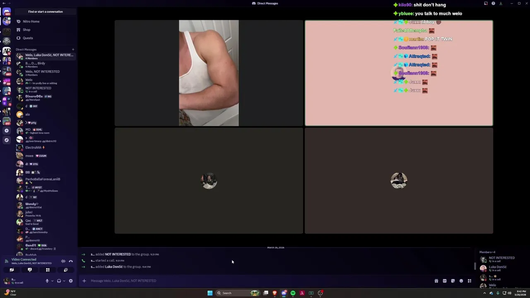This screenshot has width=530, height=298.
Task: Open DM with Wendy
Action: (46, 205)
